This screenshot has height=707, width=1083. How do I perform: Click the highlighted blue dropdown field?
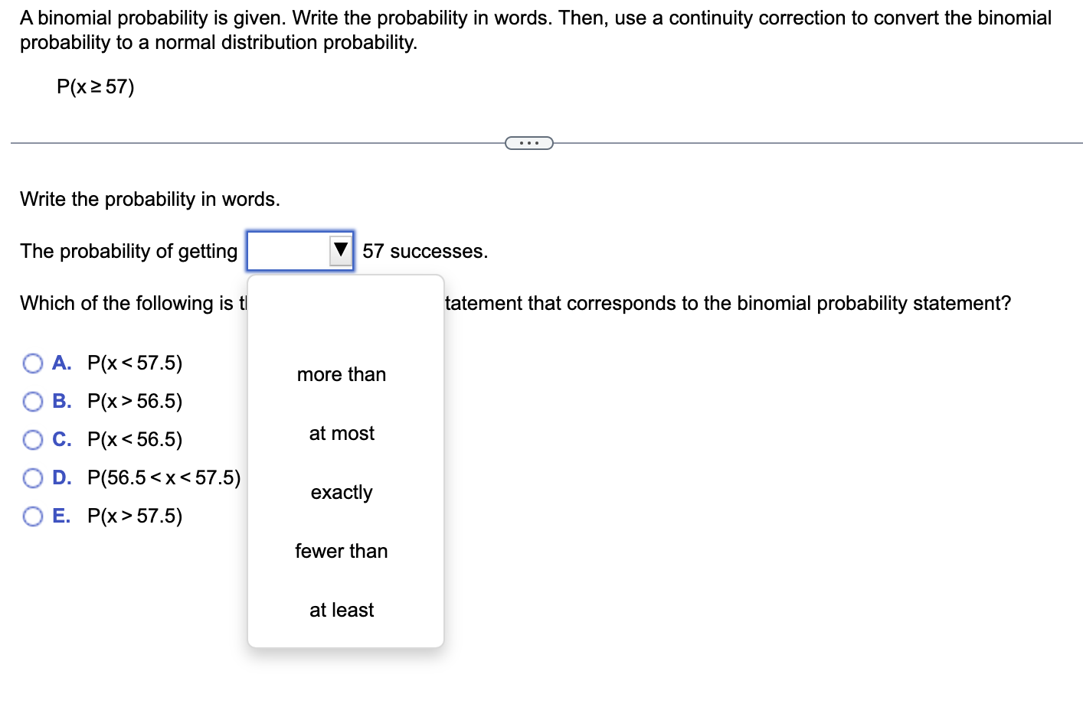tap(299, 250)
